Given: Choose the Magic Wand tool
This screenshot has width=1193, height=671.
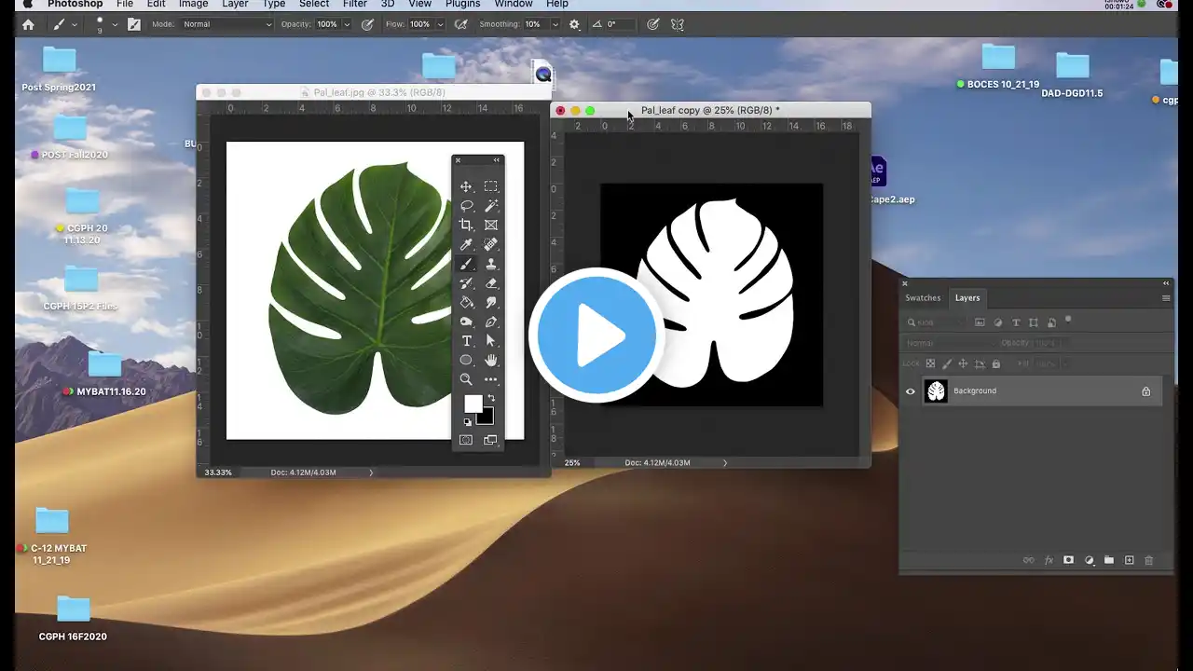Looking at the screenshot, I should 491,206.
